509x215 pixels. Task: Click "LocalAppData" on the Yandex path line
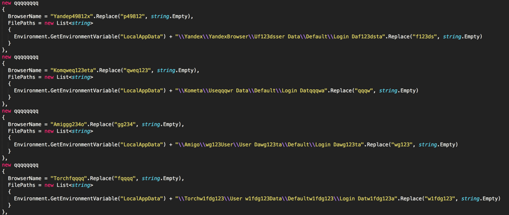(142, 37)
